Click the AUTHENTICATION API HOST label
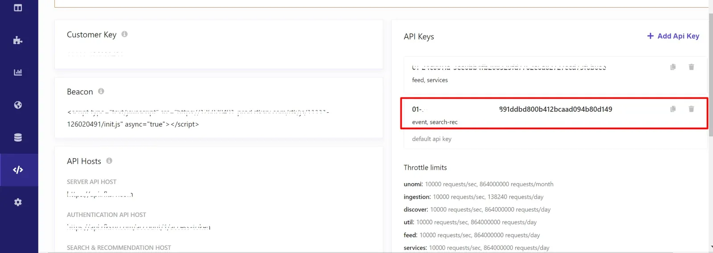 pyautogui.click(x=107, y=215)
